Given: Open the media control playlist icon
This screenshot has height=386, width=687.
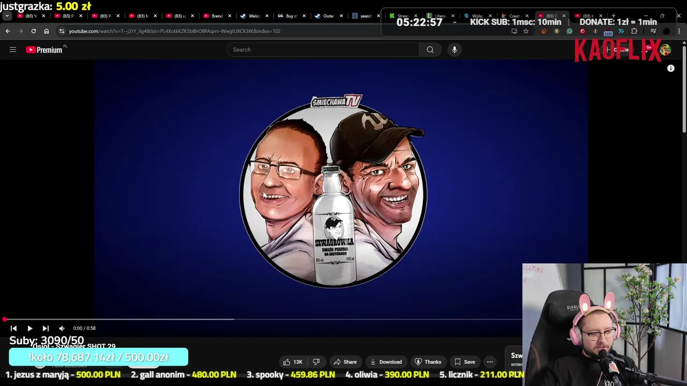Looking at the screenshot, I should pos(653,31).
